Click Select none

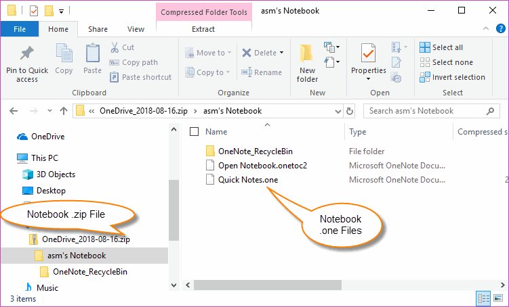[x=446, y=62]
